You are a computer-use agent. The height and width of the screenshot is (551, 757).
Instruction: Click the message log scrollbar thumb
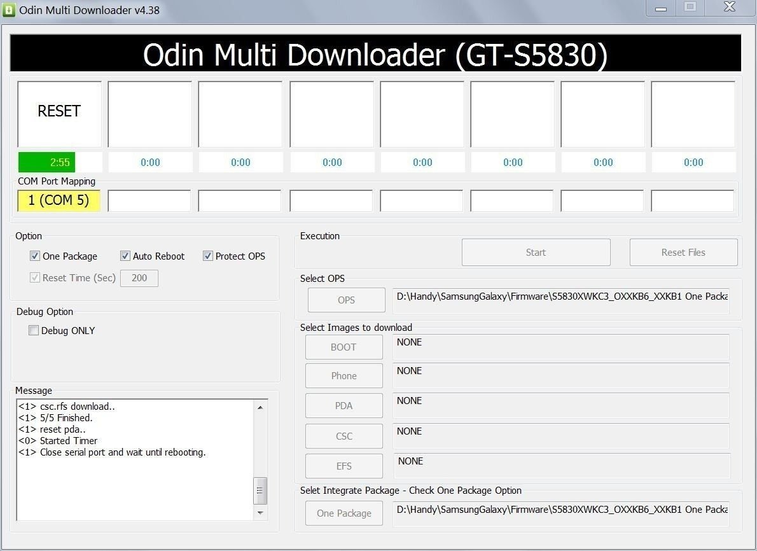pos(260,491)
